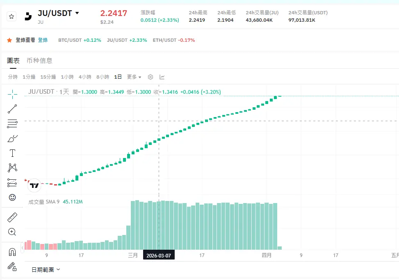Select the 1分鐘 interval
Image resolution: width=399 pixels, height=280 pixels.
29,77
